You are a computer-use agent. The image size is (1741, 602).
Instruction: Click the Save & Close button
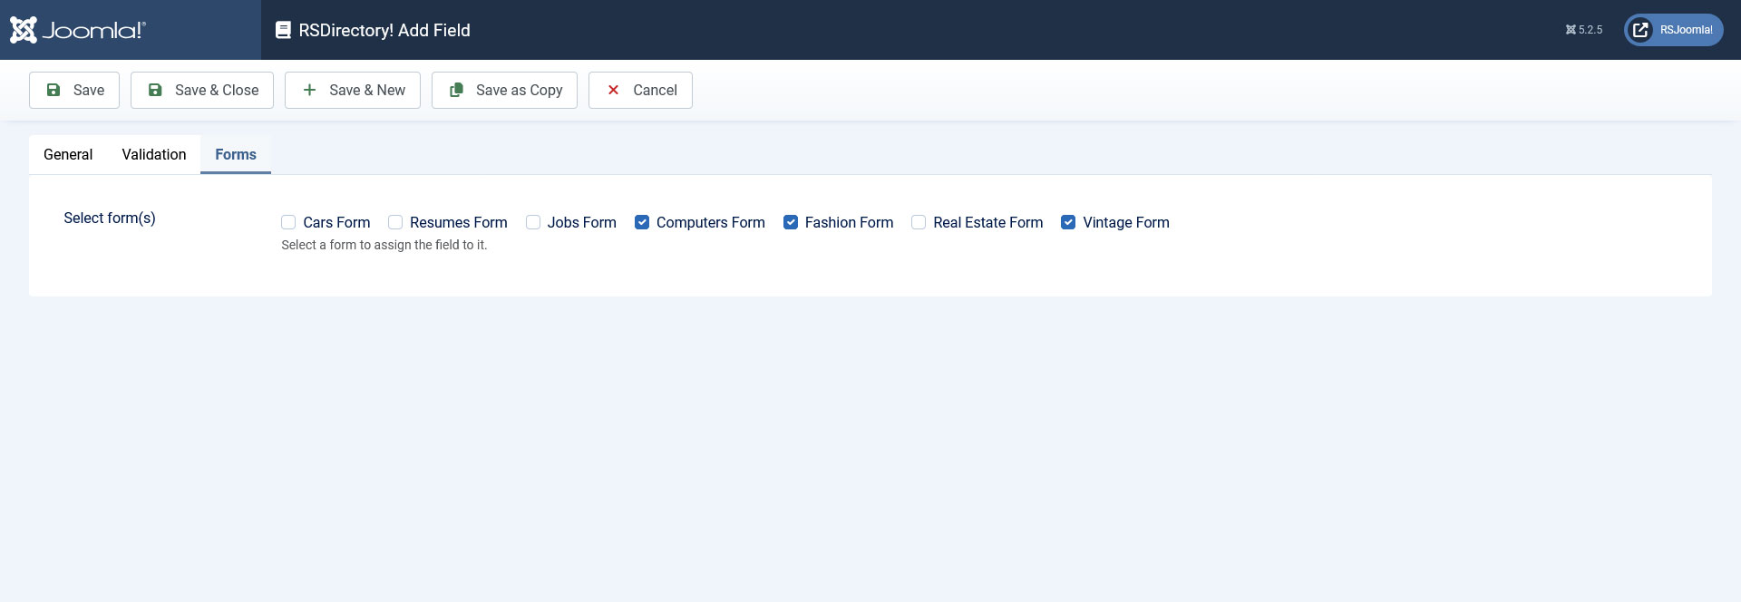202,91
